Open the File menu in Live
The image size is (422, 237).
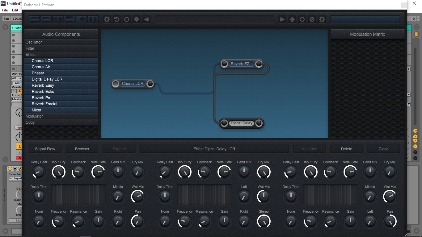5,10
